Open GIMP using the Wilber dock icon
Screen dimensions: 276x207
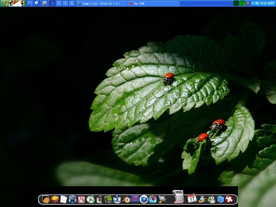(163, 200)
